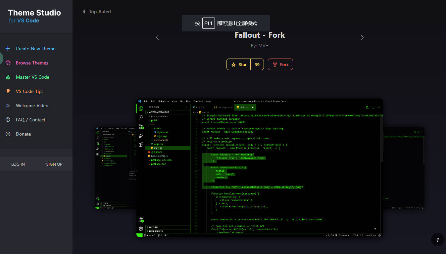Select the left side preview screenshot

116,168
